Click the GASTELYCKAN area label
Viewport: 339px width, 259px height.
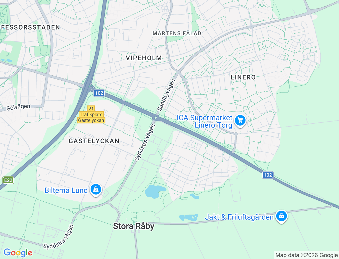pyautogui.click(x=94, y=141)
